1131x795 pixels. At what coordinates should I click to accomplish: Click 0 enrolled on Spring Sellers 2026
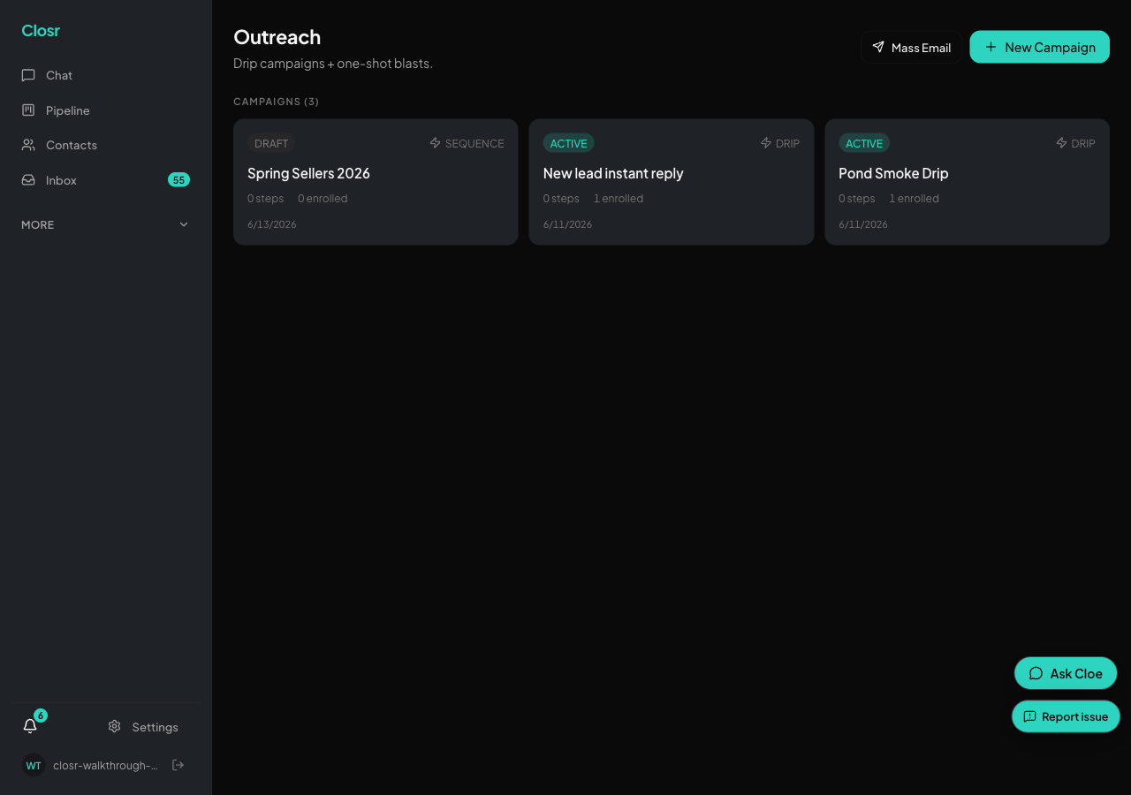323,199
